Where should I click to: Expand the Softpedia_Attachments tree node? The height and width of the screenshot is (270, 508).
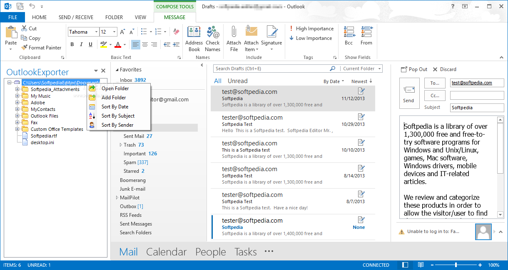tap(17, 89)
